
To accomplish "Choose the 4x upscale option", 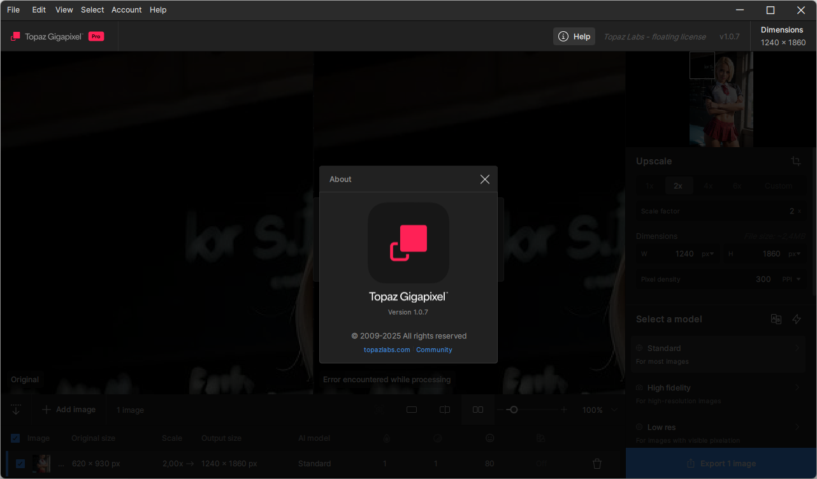I will tap(708, 186).
